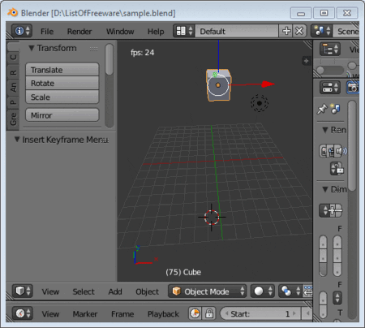Open the Info editor type selector

pyautogui.click(x=22, y=31)
